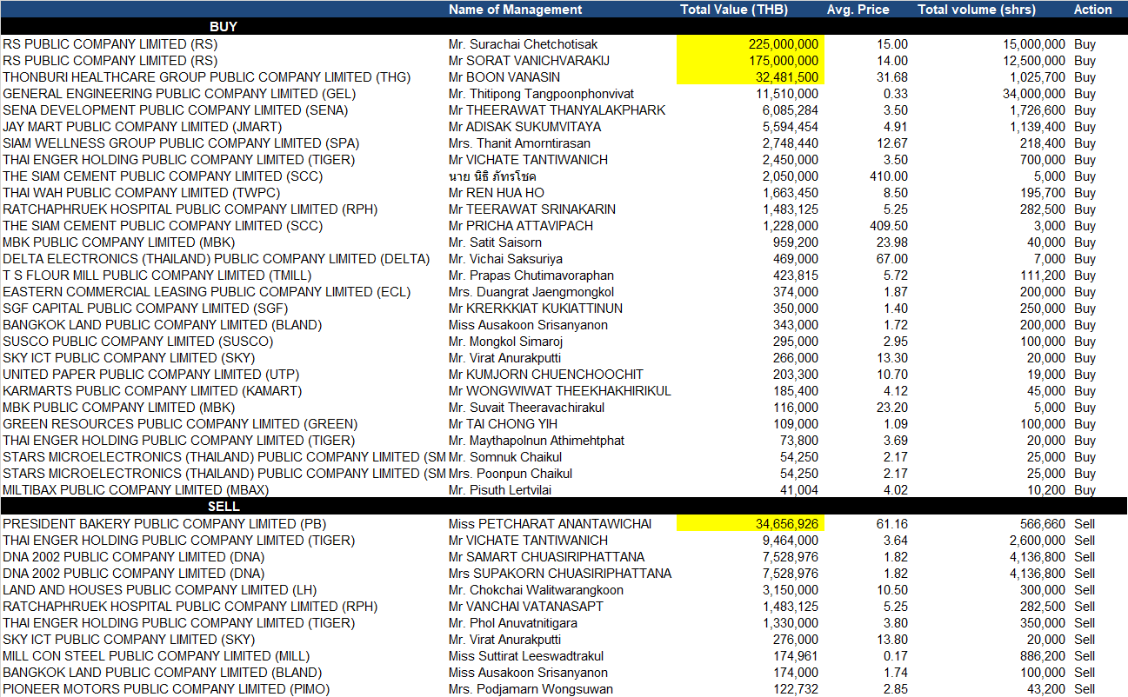Select highlighted value 175,000,000
Image resolution: width=1128 pixels, height=697 pixels.
pos(751,60)
